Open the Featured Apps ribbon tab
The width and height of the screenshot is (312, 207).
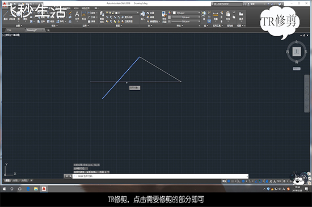(86, 9)
